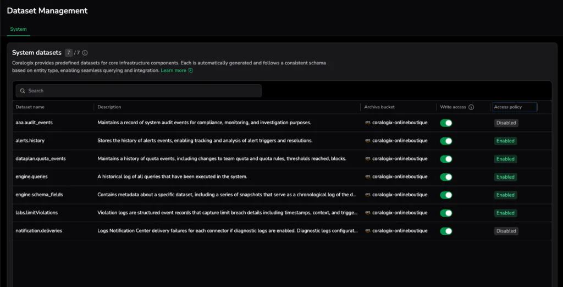Screen dimensions: 563x287
Task: Turn off write access for labs.limitViolations
Action: 446,213
